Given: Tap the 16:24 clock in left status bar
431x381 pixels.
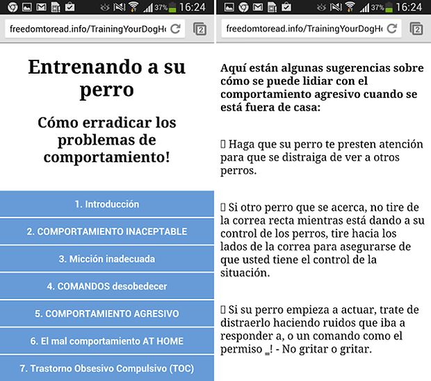Looking at the screenshot, I should tap(193, 7).
